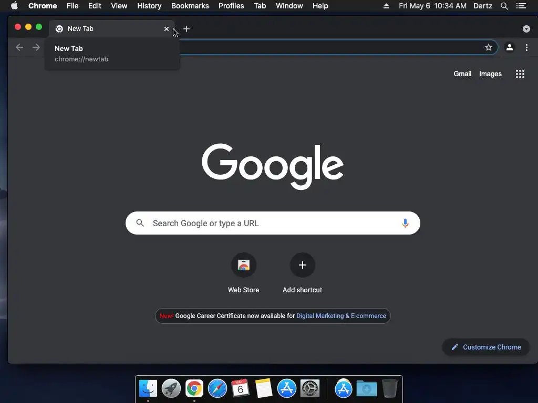
Task: Go back with the back arrow
Action: tap(19, 47)
